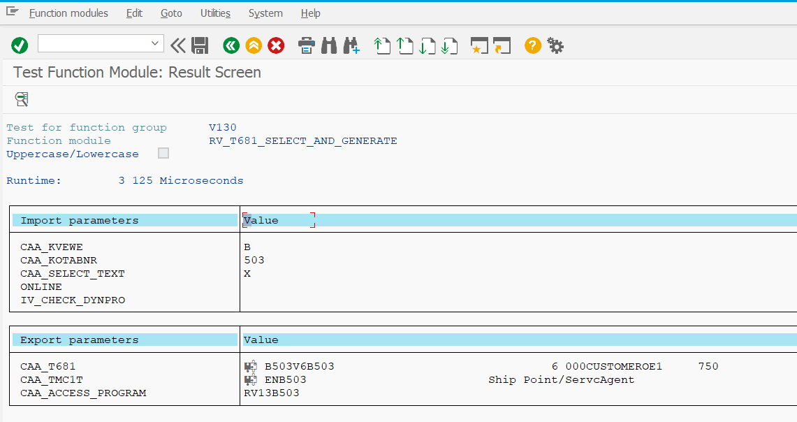Cancel using the red X icon
Screen dimensions: 797x422
[276, 45]
